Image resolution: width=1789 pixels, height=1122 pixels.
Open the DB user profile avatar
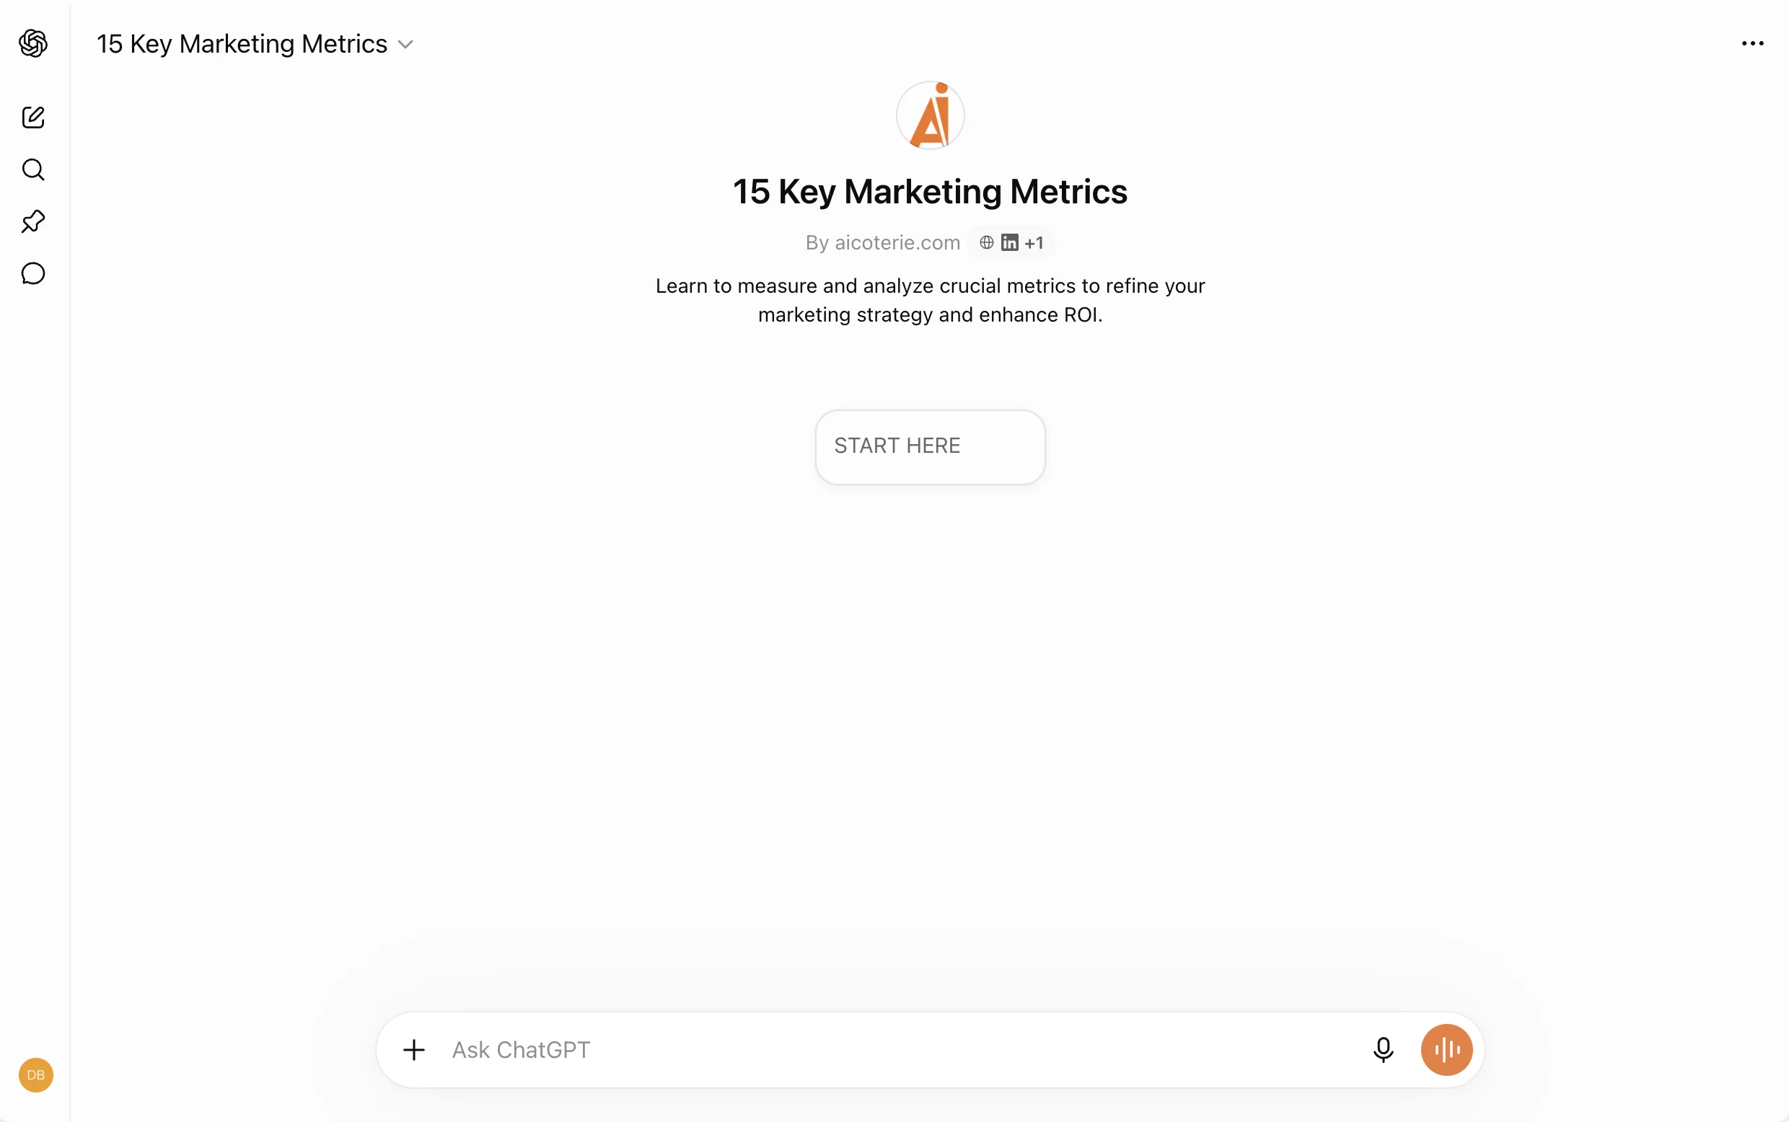click(x=35, y=1074)
